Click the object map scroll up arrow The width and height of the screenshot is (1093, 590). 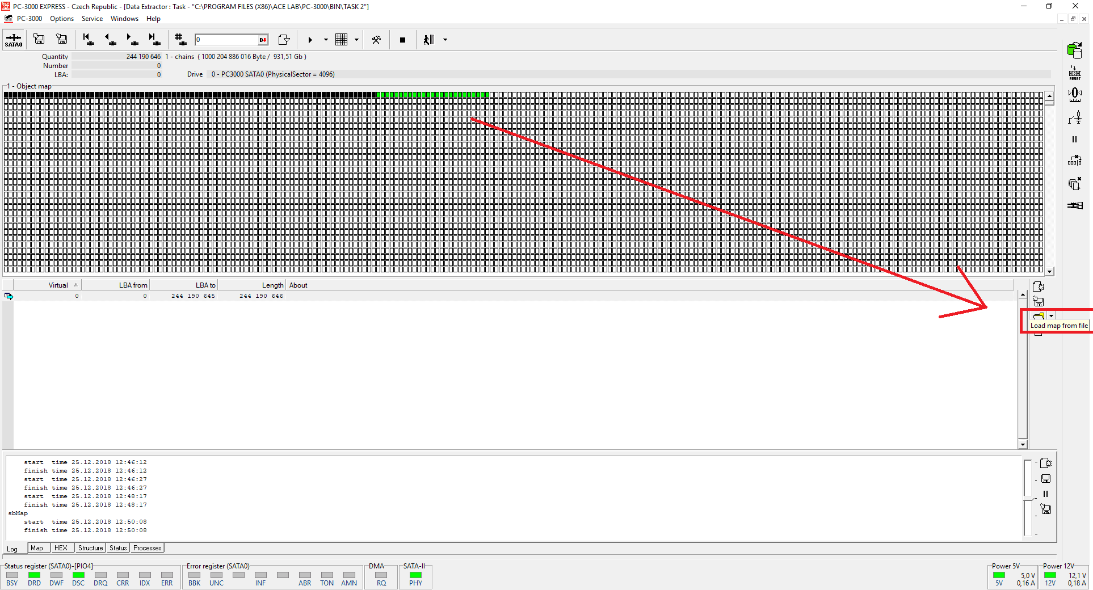1049,96
